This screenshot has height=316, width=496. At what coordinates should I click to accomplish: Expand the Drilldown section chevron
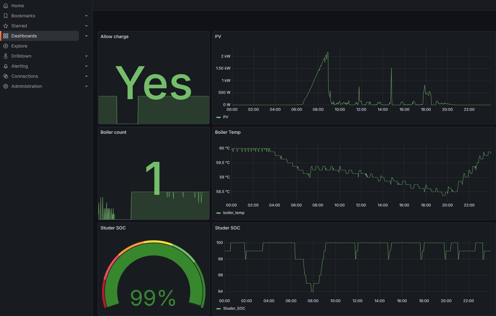(86, 56)
